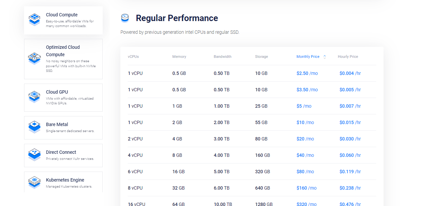Click the 6.00 TB bandwidth cell
The image size is (428, 206).
[222, 188]
